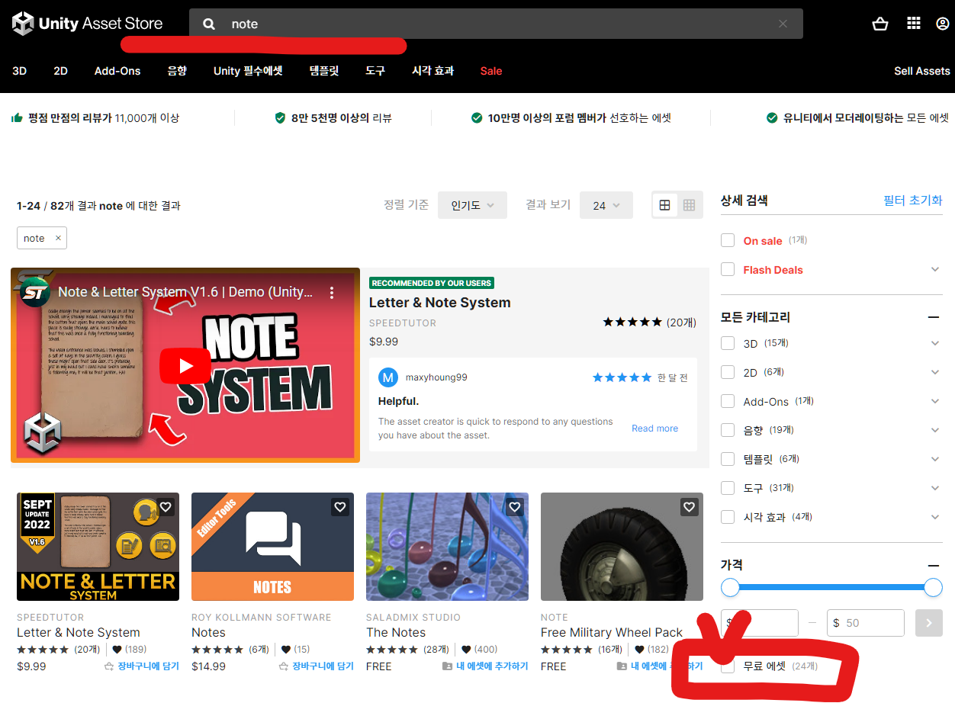Viewport: 955px width, 703px height.
Task: Check the 3D category checkbox
Action: [x=728, y=343]
